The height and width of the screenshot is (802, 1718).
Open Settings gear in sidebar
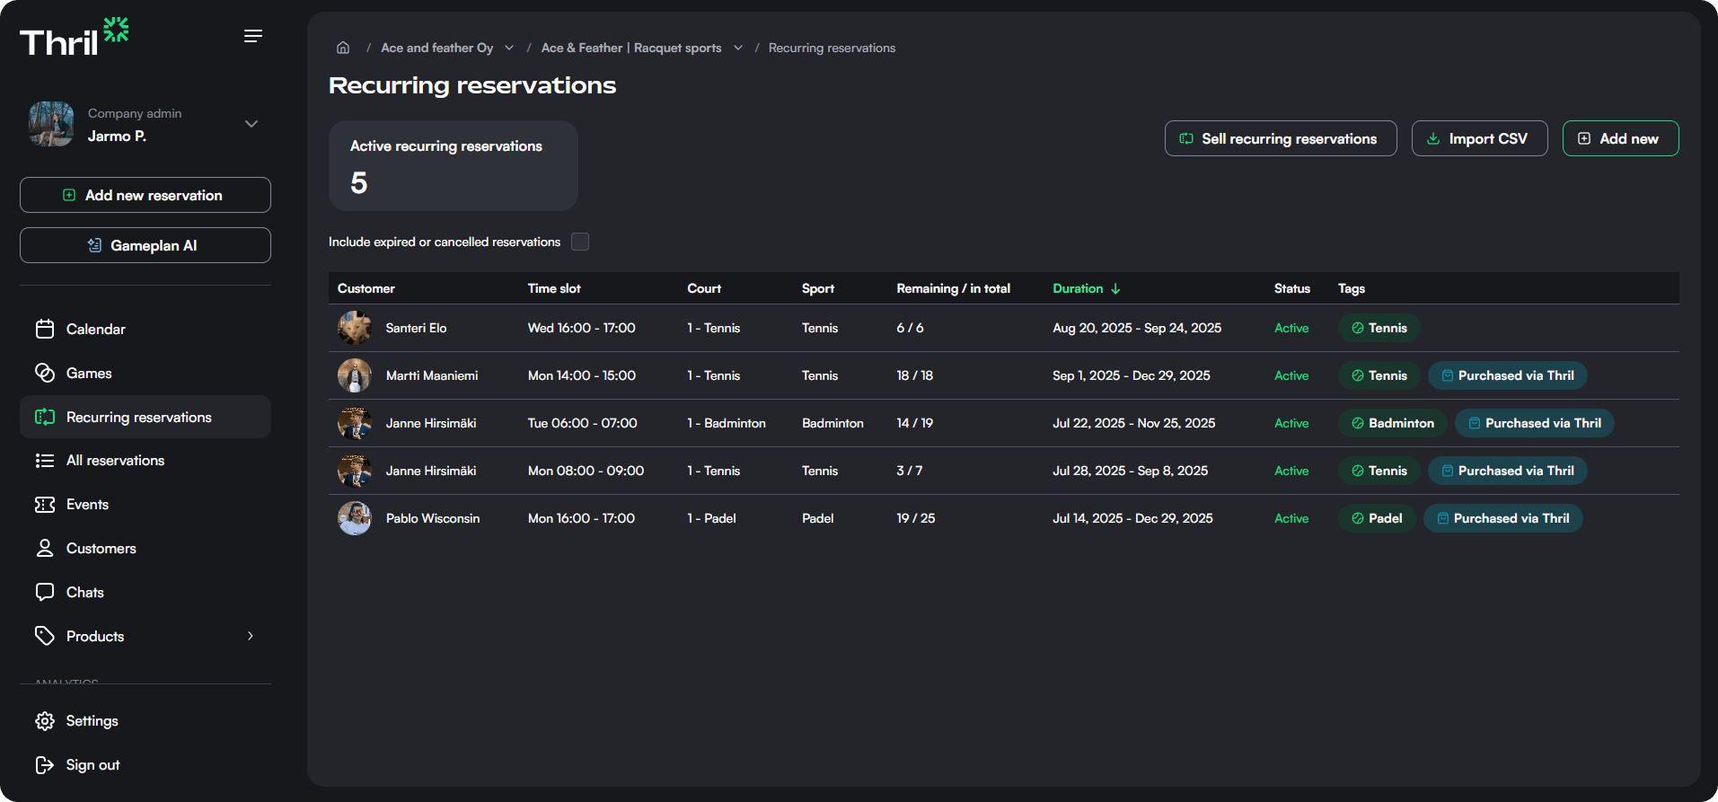[x=45, y=721]
